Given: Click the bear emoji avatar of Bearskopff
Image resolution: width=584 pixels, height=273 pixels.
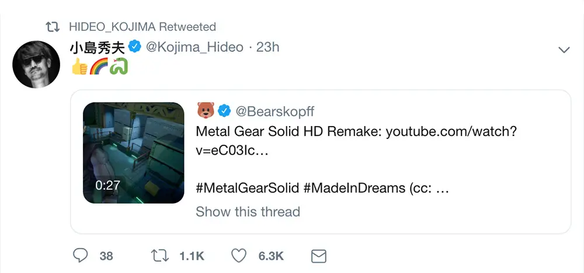Looking at the screenshot, I should tap(205, 110).
